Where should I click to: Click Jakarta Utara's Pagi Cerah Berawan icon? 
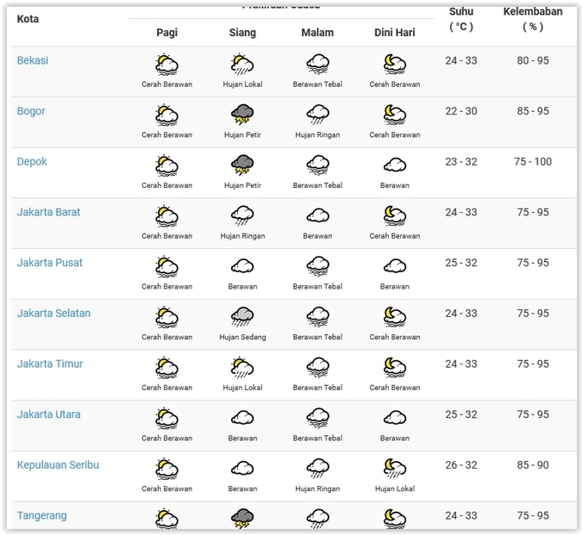coord(166,418)
